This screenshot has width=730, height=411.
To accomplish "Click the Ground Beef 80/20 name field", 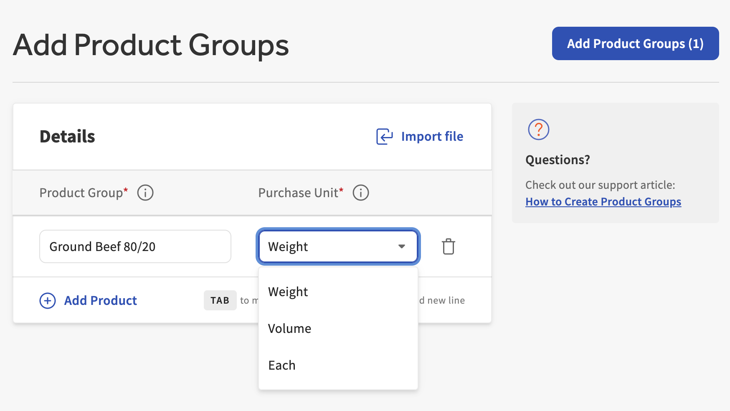I will (x=135, y=246).
